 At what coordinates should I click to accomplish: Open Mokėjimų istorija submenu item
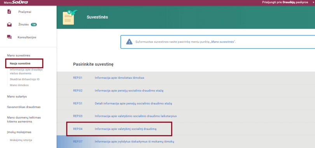click(21, 140)
